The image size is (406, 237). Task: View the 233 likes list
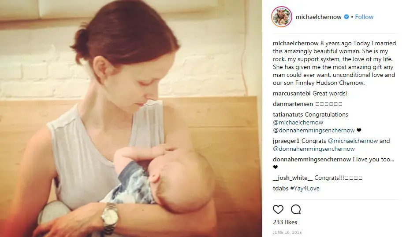(285, 222)
